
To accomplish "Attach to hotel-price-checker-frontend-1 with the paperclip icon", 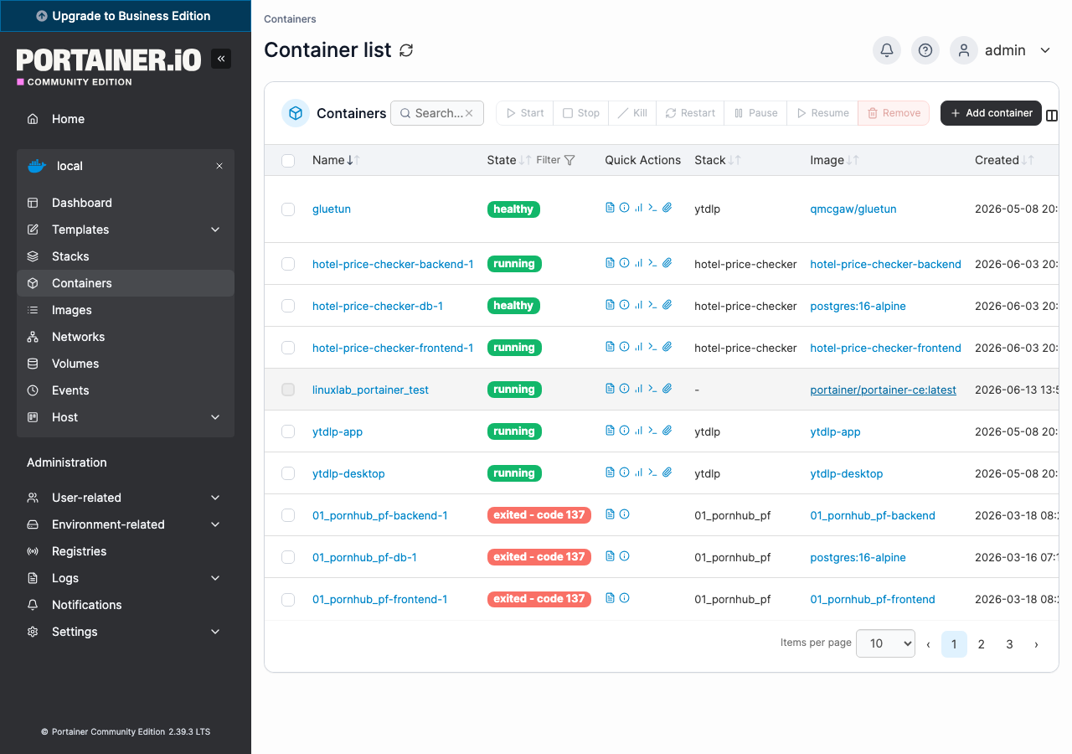I will pos(667,347).
